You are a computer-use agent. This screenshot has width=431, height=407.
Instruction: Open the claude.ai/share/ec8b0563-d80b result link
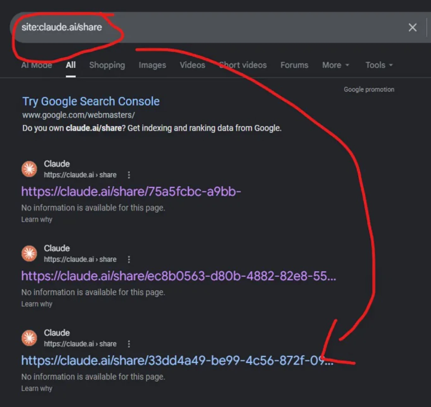(179, 276)
